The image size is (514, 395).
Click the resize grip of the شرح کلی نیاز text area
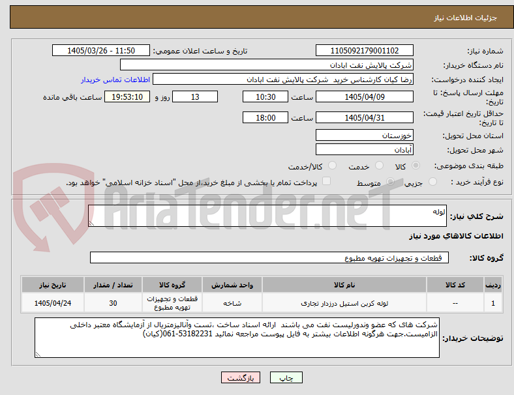pos(91,224)
